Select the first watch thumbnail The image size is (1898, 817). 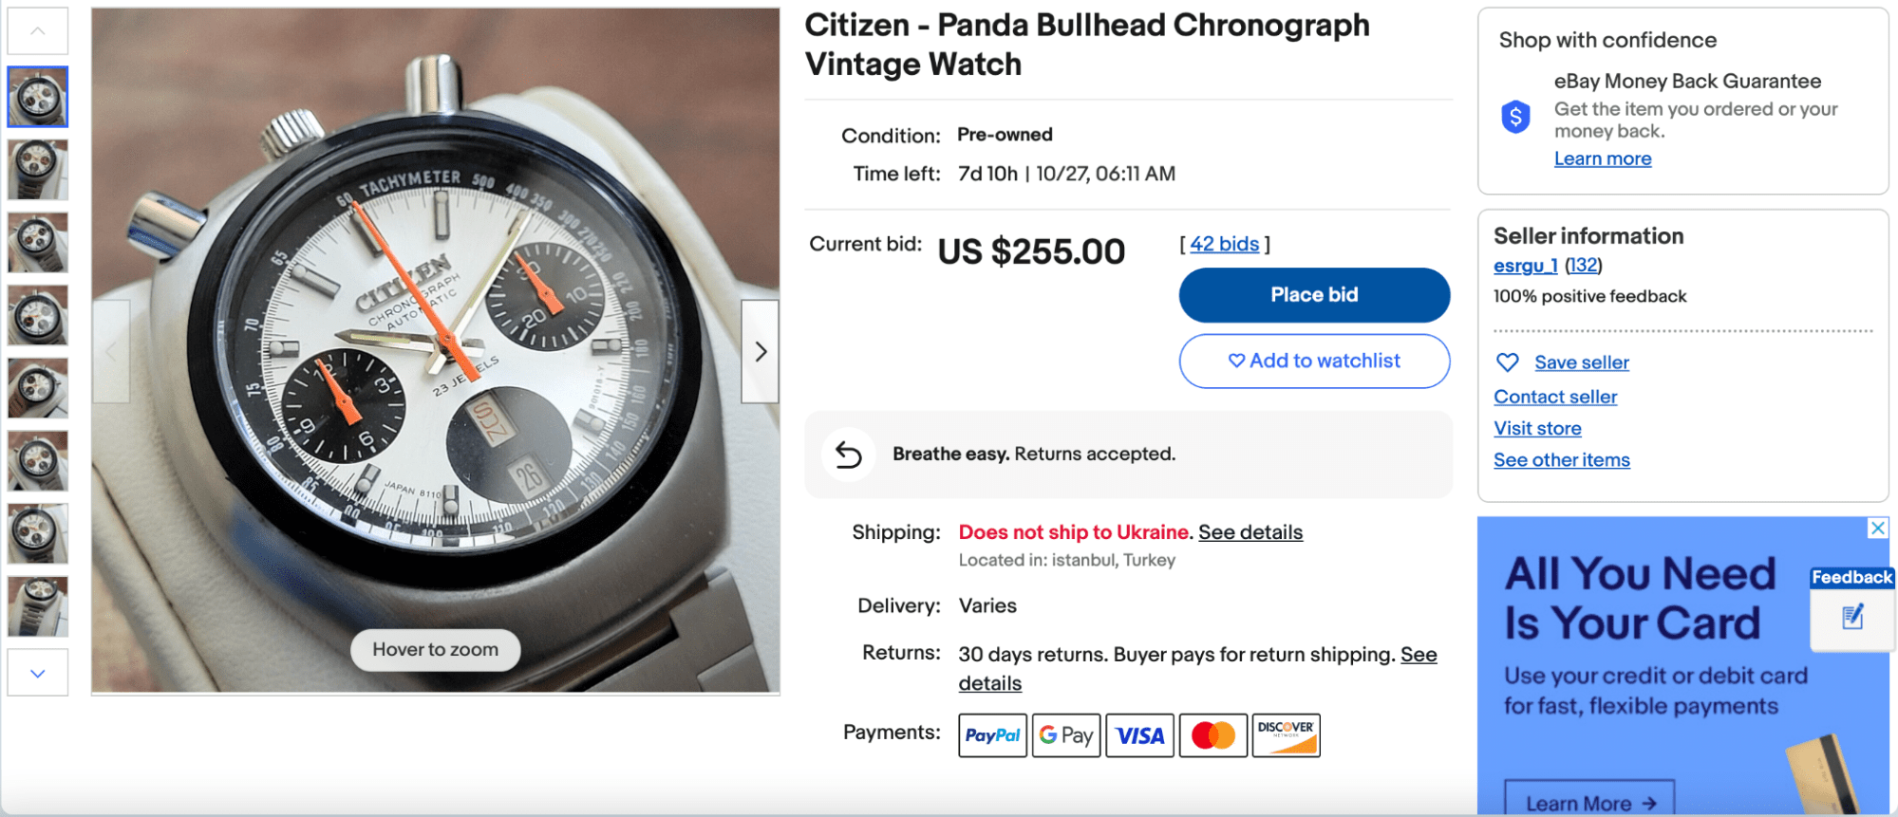pos(38,96)
